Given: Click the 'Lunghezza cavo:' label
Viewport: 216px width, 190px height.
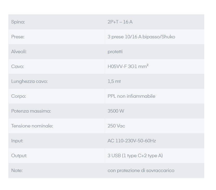Looking at the screenshot, I should [x=29, y=81].
